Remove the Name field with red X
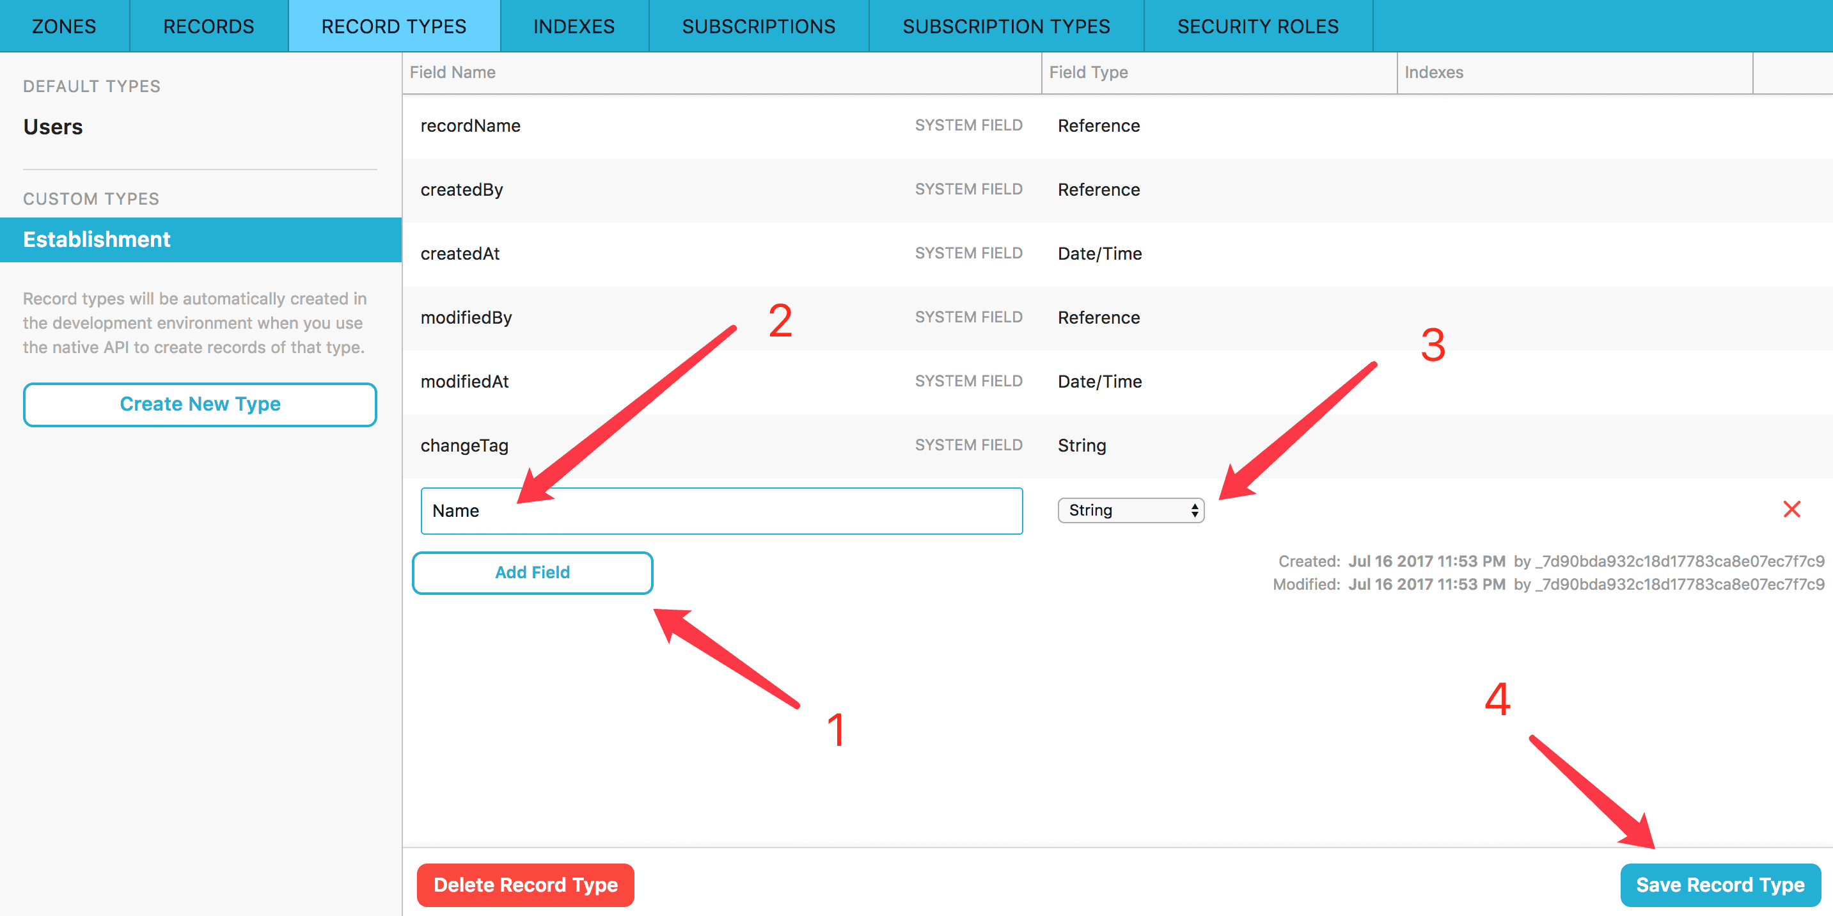The height and width of the screenshot is (916, 1833). pos(1791,510)
